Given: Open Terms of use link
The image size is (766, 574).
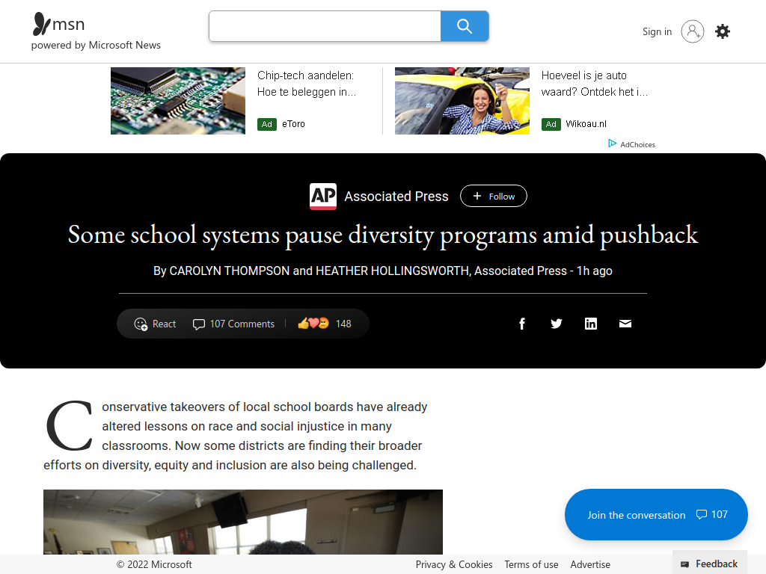Looking at the screenshot, I should coord(531,564).
